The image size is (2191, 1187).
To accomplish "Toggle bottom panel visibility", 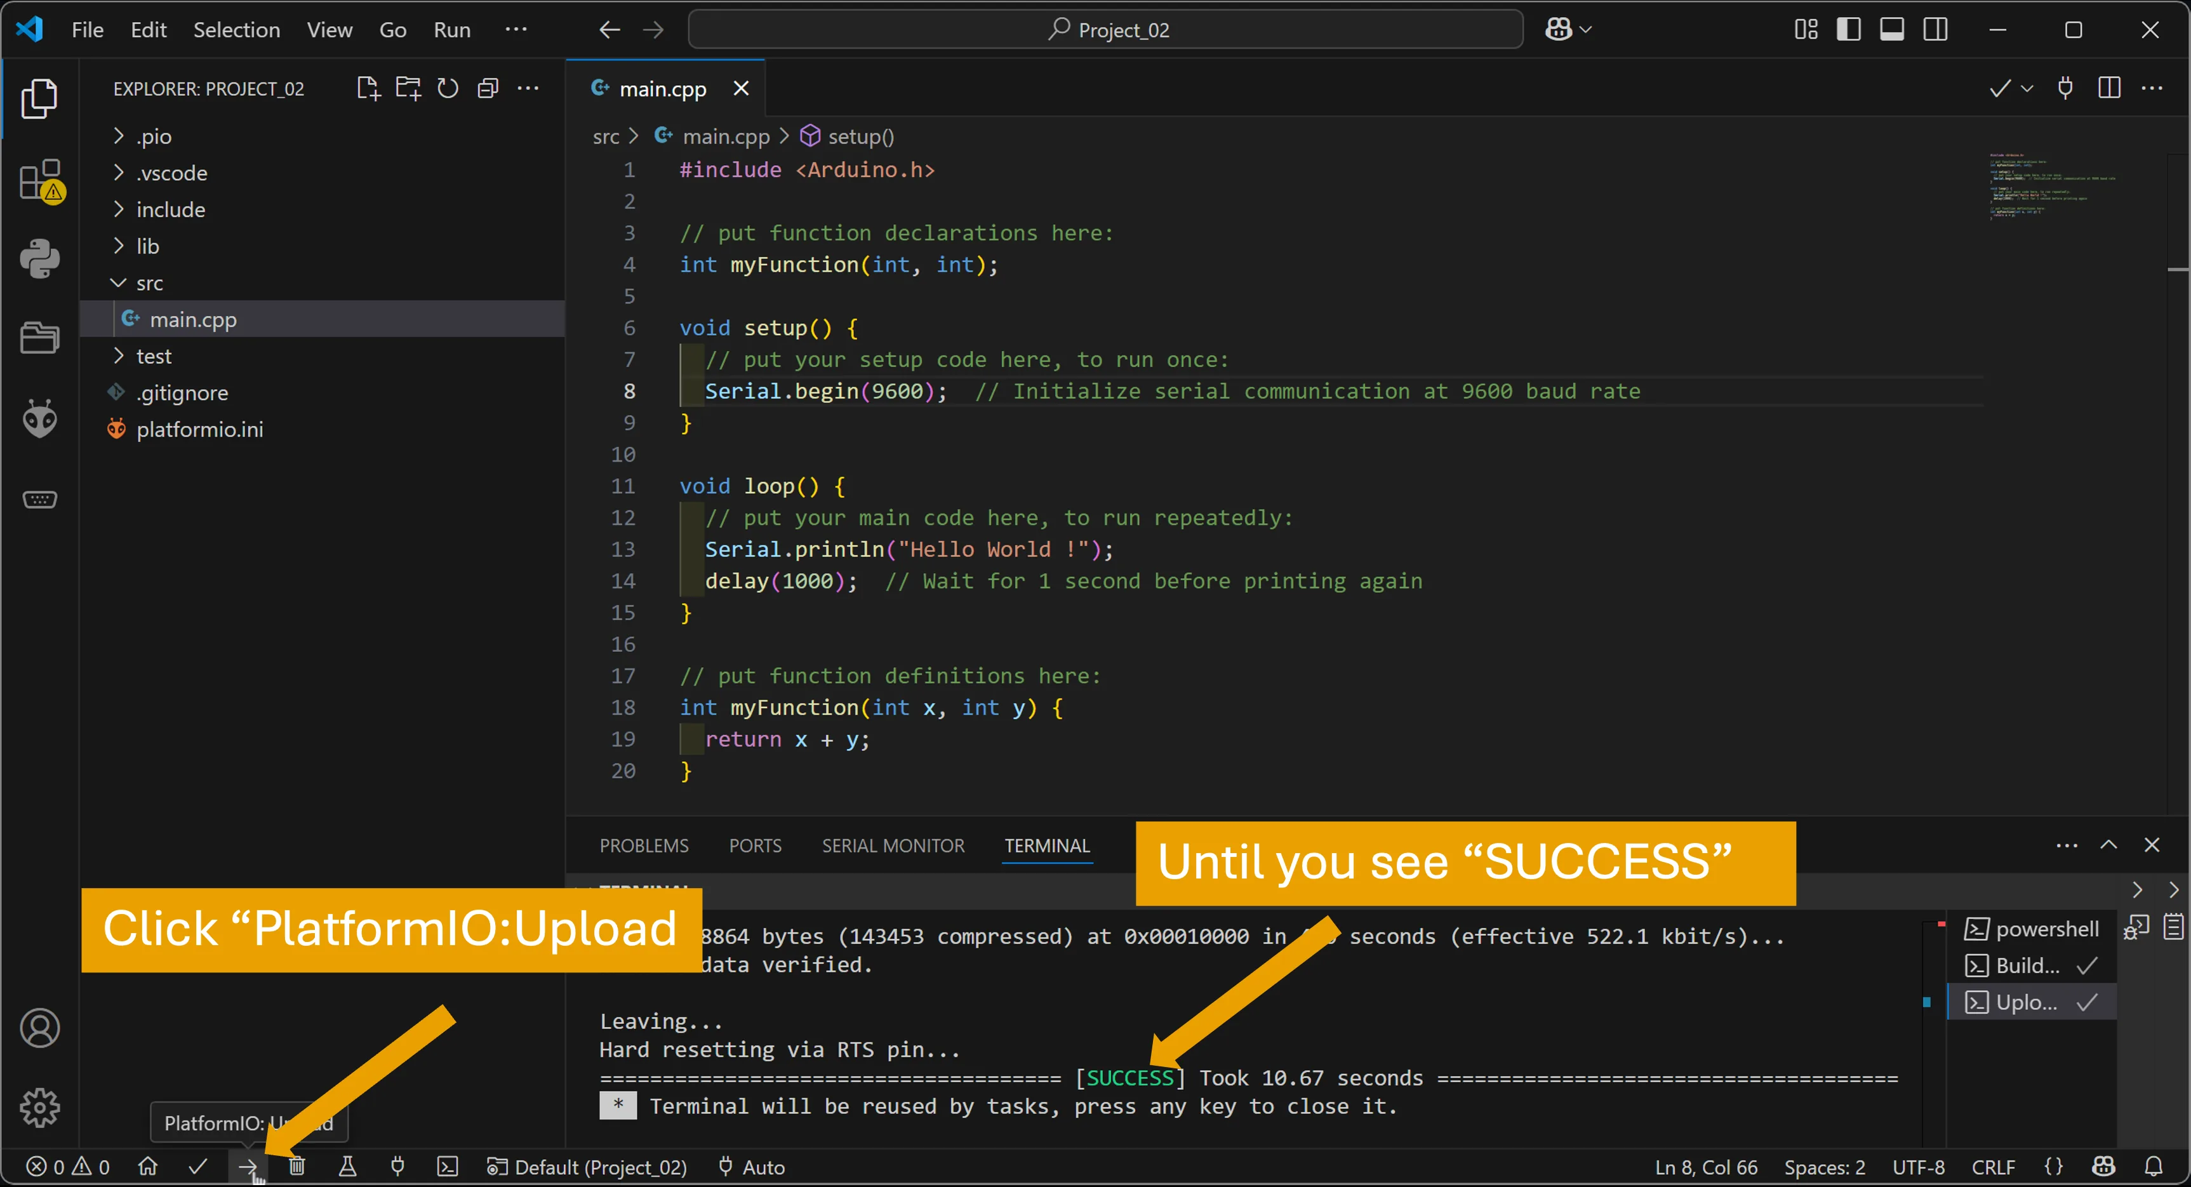I will click(x=1891, y=30).
